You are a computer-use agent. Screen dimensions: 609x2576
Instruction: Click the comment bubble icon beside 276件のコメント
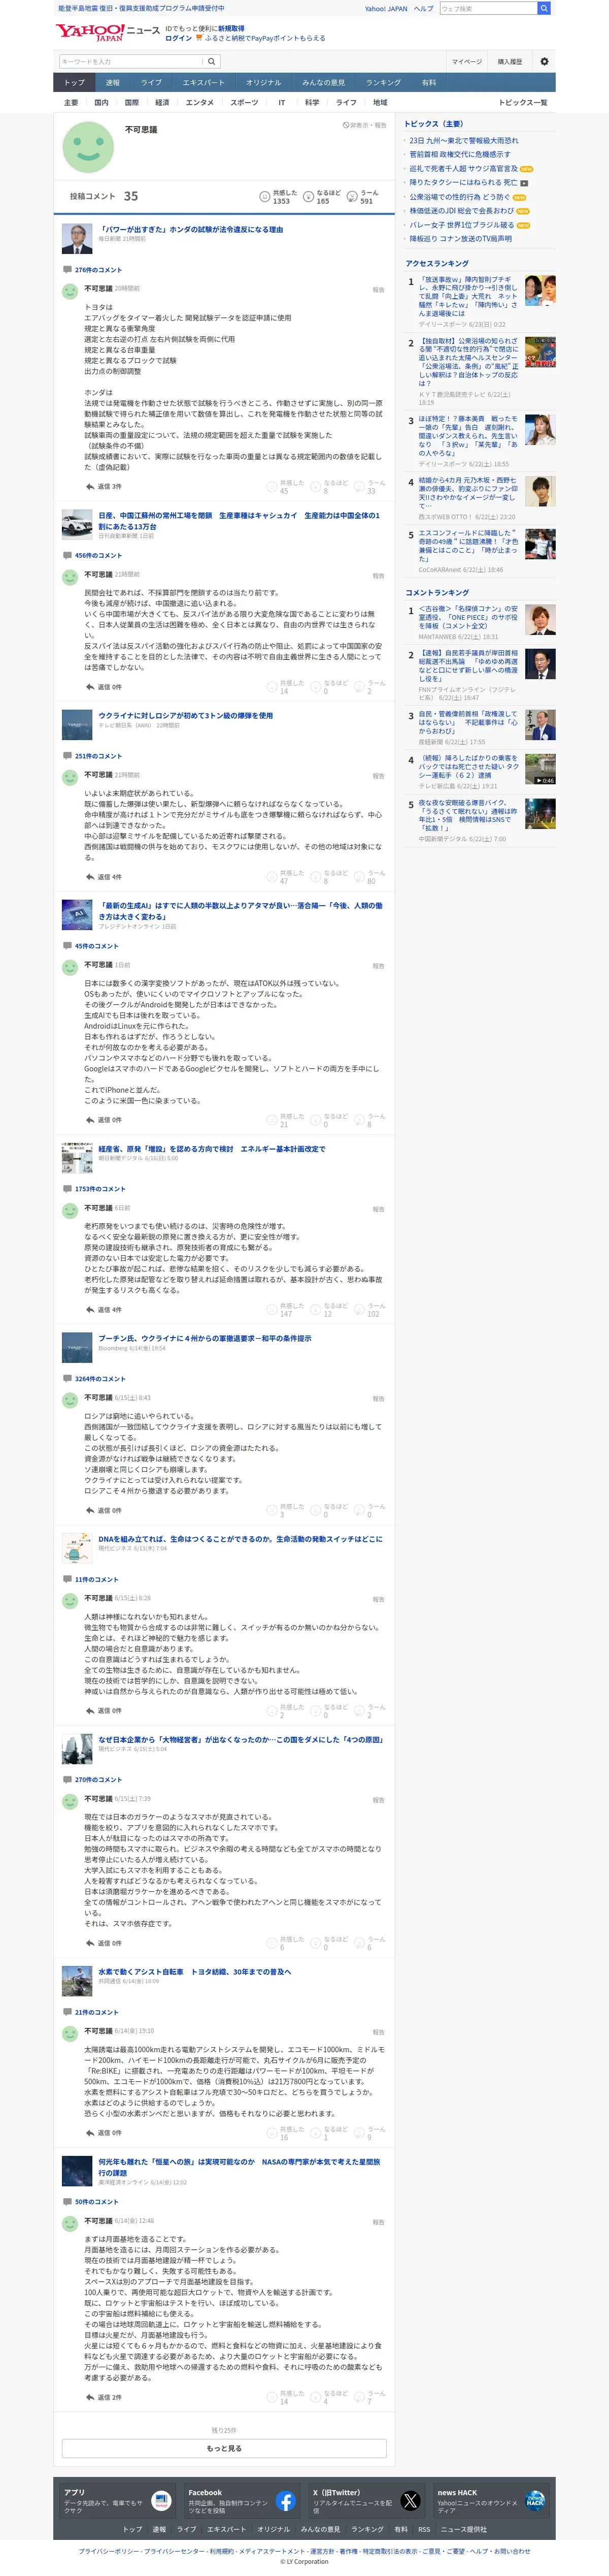point(67,269)
